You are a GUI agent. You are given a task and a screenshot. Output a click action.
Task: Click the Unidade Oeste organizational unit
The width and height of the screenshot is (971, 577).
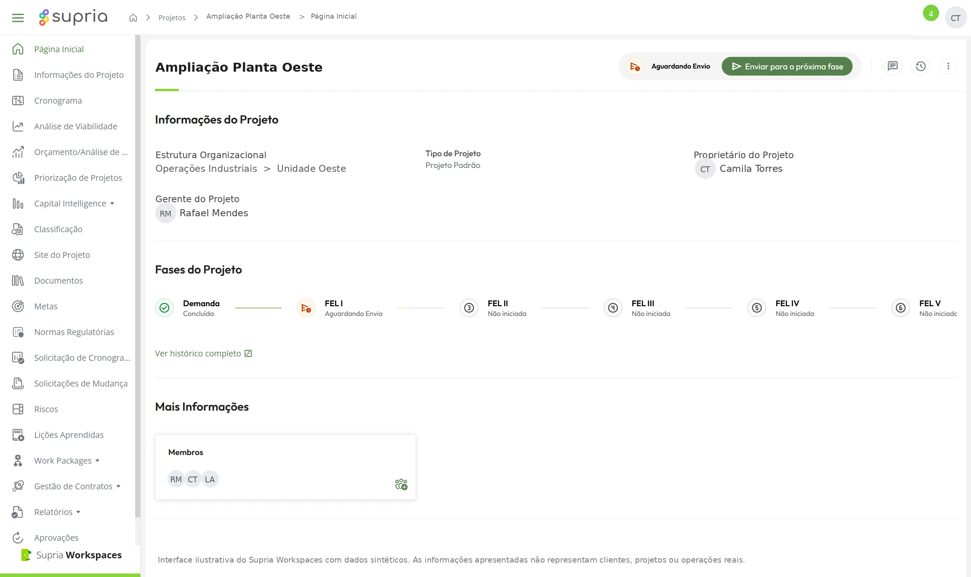click(311, 169)
